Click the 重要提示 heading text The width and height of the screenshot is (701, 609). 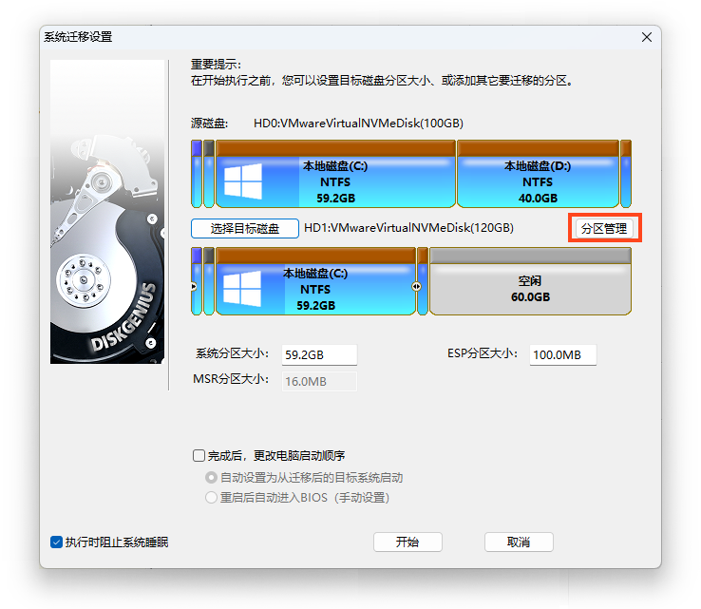(x=216, y=65)
